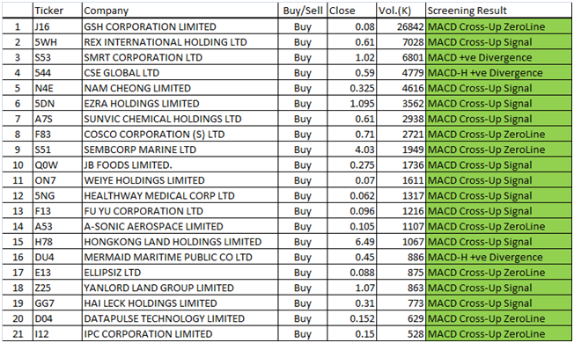Click the Close column header
Image resolution: width=574 pixels, height=343 pixels.
tap(352, 11)
